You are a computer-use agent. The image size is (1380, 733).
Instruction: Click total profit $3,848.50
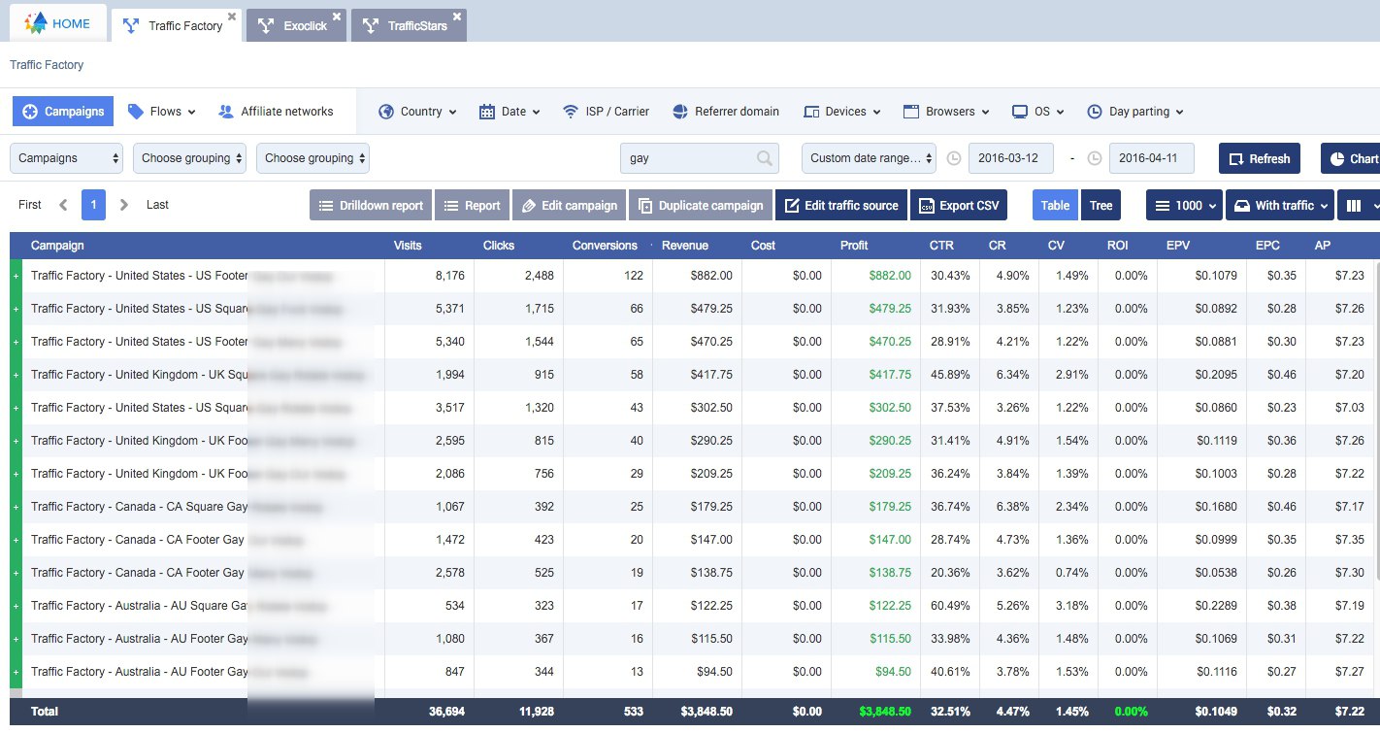tap(886, 712)
